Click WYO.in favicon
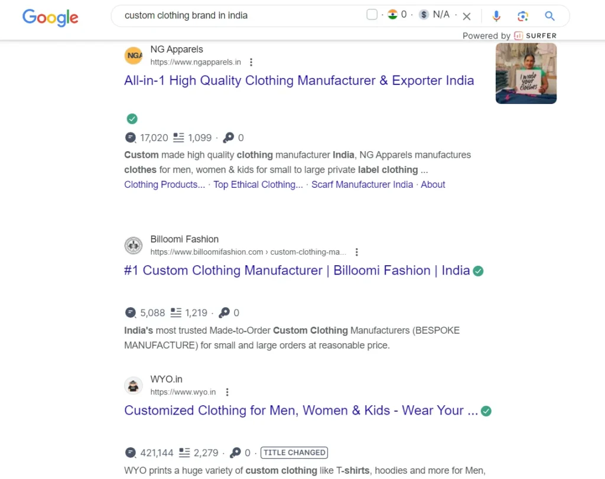The image size is (605, 479). (134, 385)
